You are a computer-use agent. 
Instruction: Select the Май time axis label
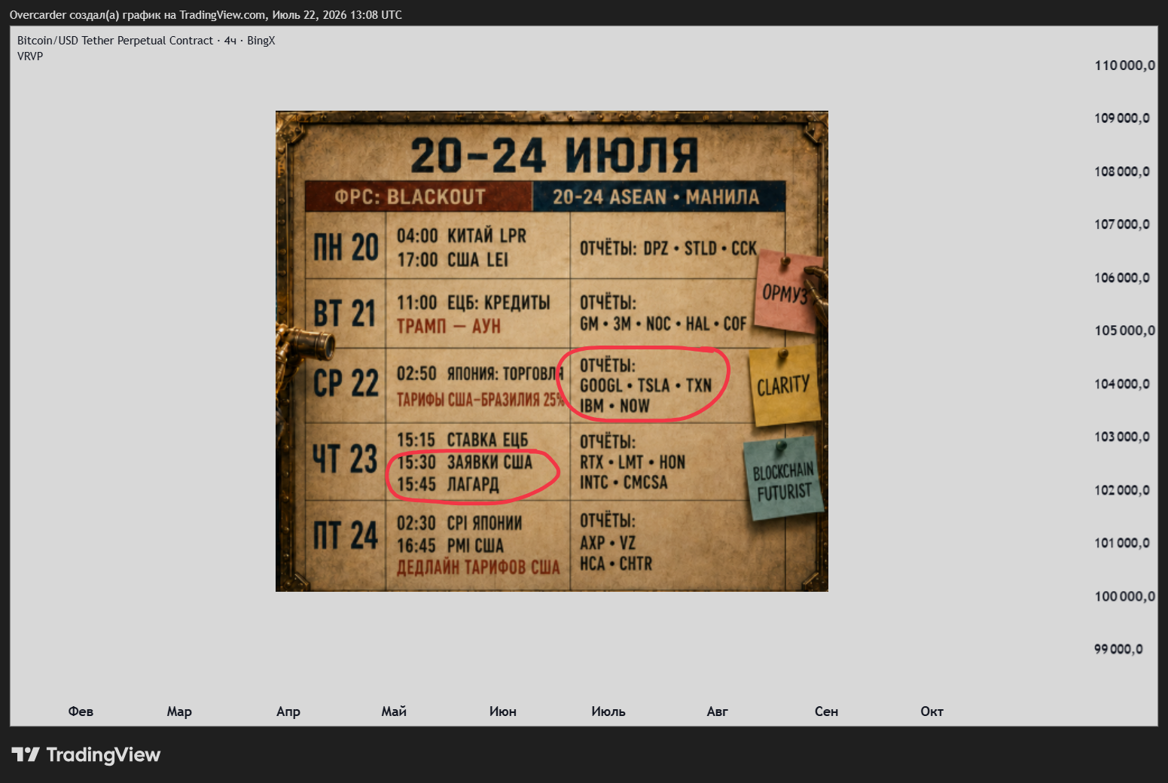coord(394,711)
